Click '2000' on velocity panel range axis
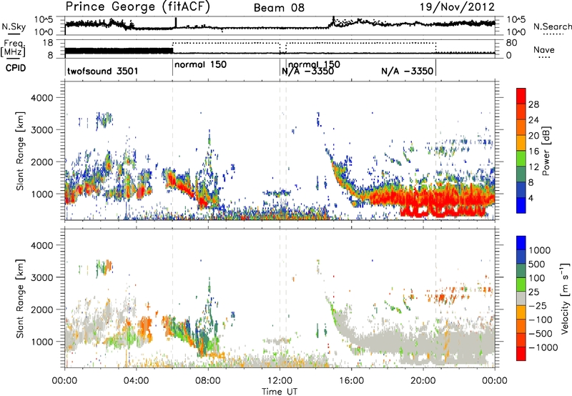Viewport: 572px width, 396px height. pyautogui.click(x=42, y=310)
